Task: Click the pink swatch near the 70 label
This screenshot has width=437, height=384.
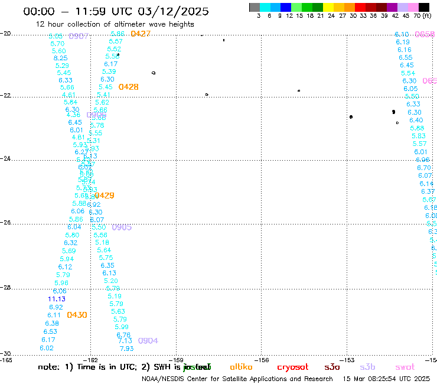Action: pyautogui.click(x=413, y=7)
